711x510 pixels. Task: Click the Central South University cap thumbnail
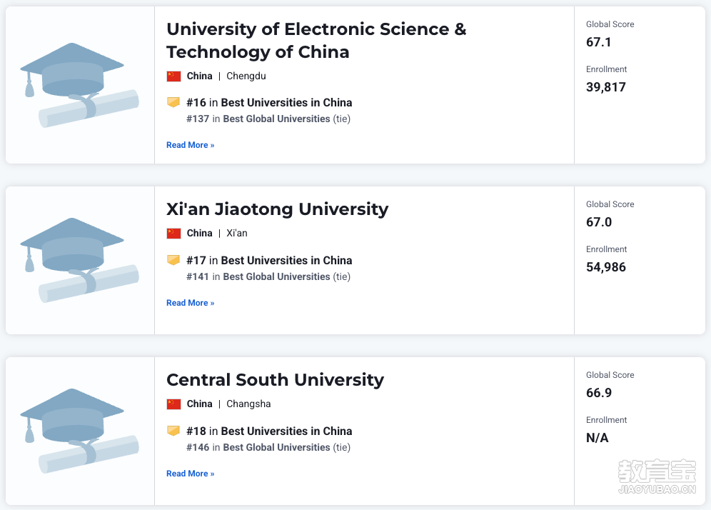[79, 431]
